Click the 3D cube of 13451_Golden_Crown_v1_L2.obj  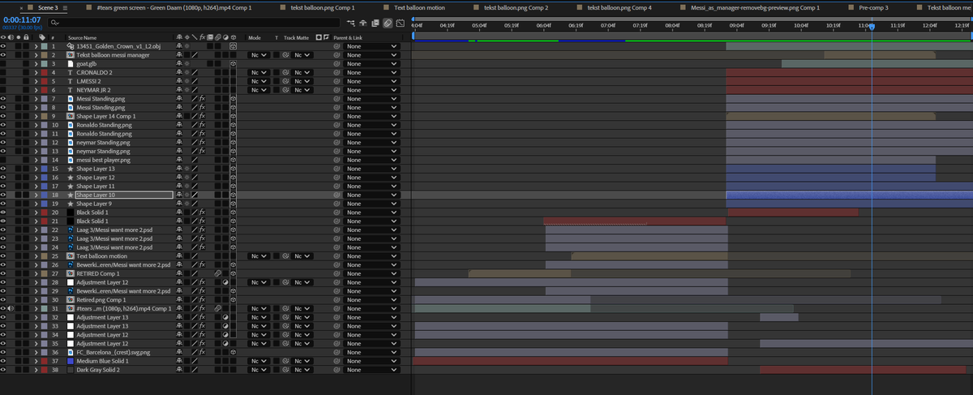coord(233,46)
